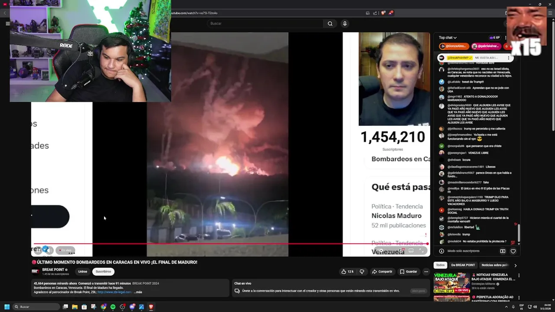Click the subscribers-only mode info icon
This screenshot has width=555, height=312.
pyautogui.click(x=441, y=251)
